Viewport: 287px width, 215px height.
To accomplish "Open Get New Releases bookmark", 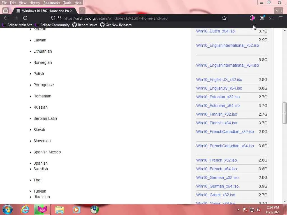I will coord(116,25).
